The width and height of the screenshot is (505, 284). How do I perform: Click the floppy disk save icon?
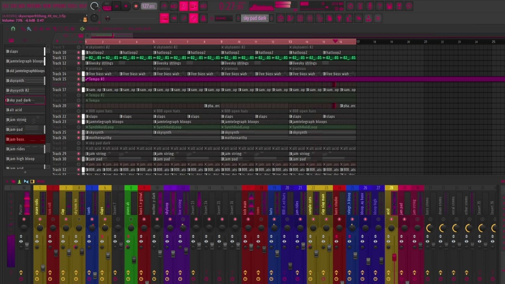click(389, 6)
